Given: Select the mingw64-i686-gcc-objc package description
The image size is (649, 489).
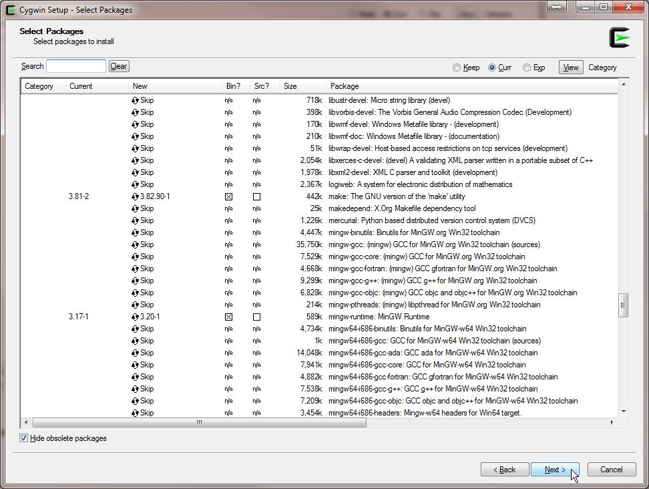Looking at the screenshot, I should (453, 401).
